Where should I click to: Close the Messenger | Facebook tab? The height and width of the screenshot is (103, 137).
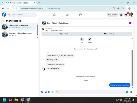pyautogui.click(x=34, y=3)
